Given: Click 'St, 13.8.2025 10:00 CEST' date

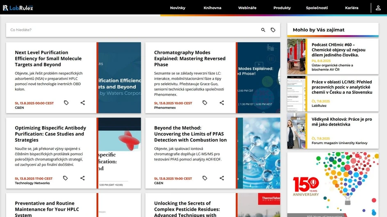Looking at the screenshot, I should 173,103.
